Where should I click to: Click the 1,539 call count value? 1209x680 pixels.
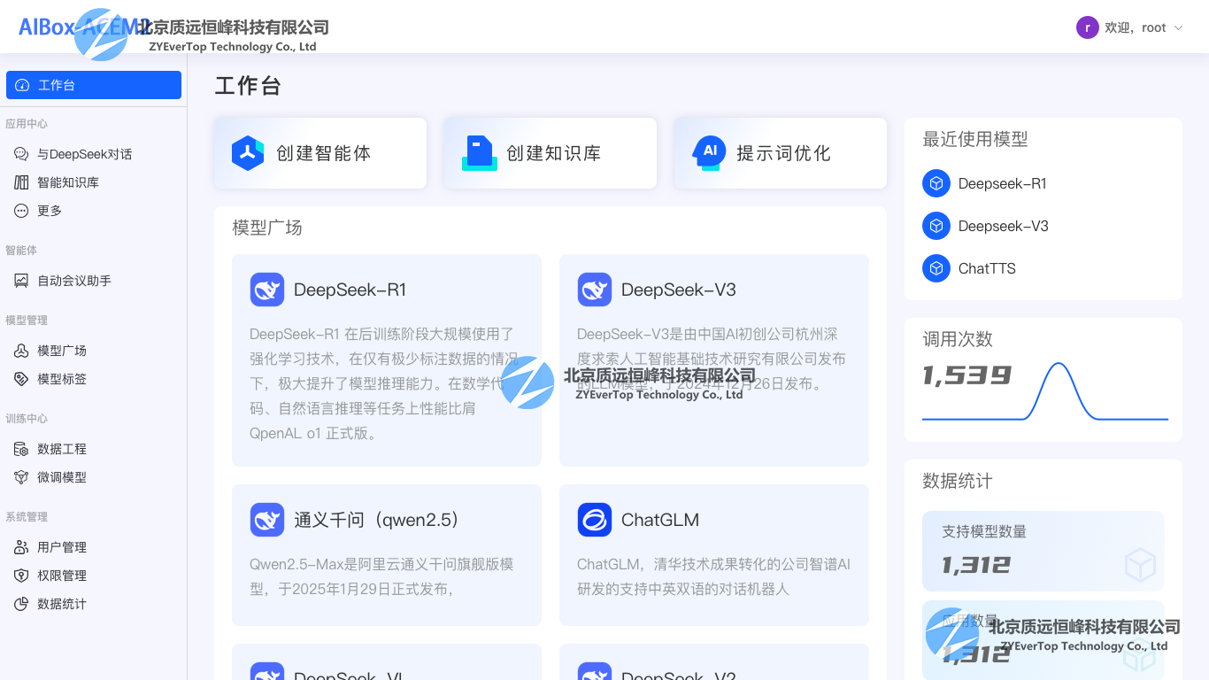point(966,375)
